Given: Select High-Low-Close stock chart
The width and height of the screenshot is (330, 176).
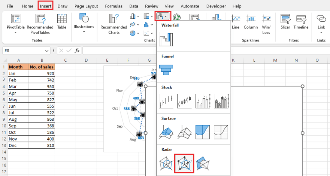Looking at the screenshot, I should [x=166, y=101].
